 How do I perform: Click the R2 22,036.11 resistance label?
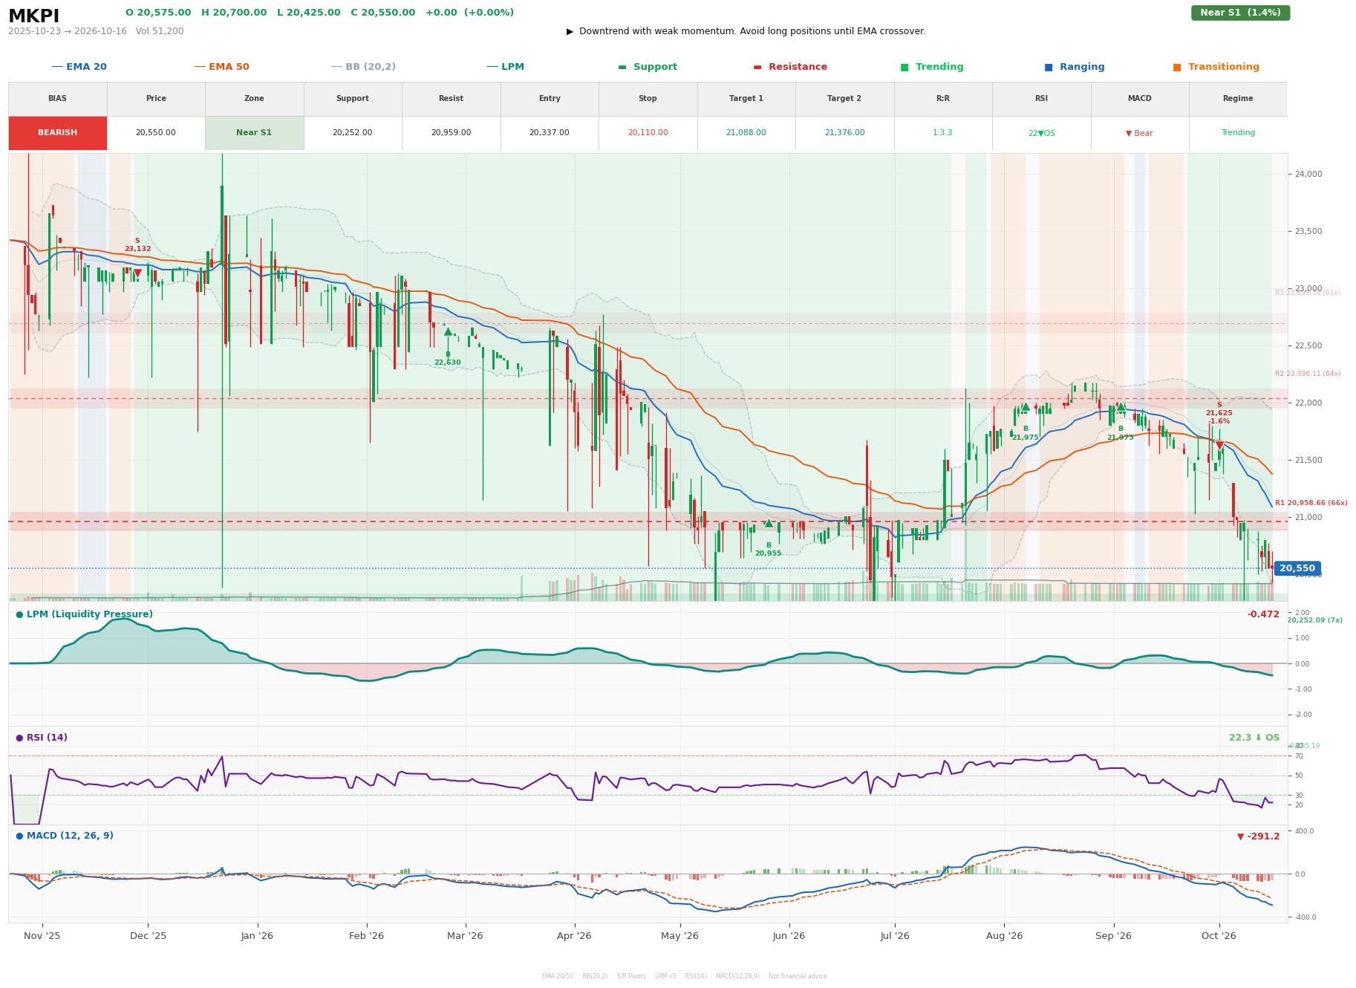tap(1308, 374)
